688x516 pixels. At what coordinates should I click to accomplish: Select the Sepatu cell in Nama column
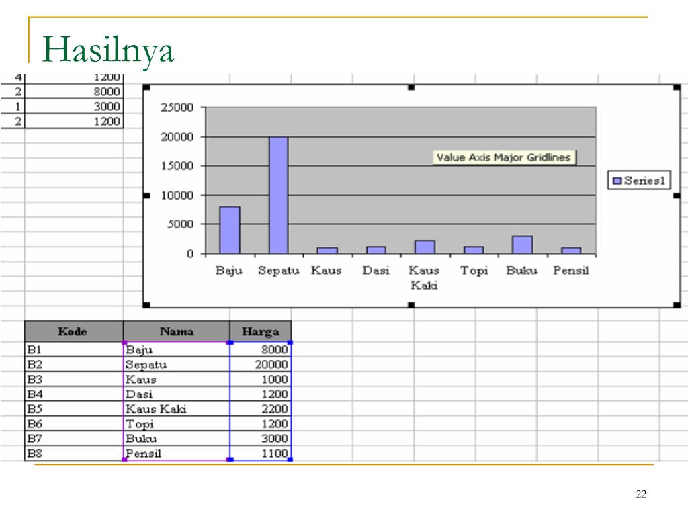coord(177,365)
